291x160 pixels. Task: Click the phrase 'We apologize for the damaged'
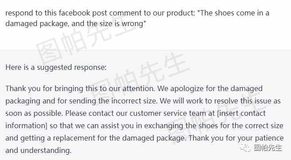click(210, 88)
